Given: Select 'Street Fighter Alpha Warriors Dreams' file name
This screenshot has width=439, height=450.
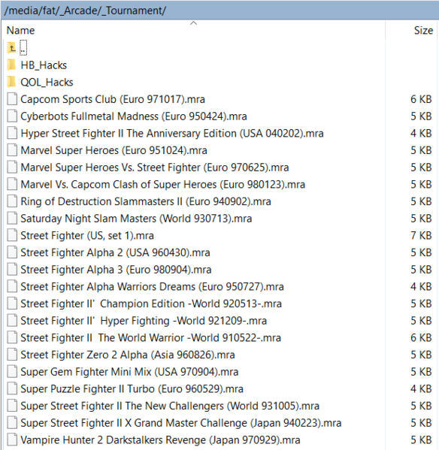Looking at the screenshot, I should pos(152,286).
